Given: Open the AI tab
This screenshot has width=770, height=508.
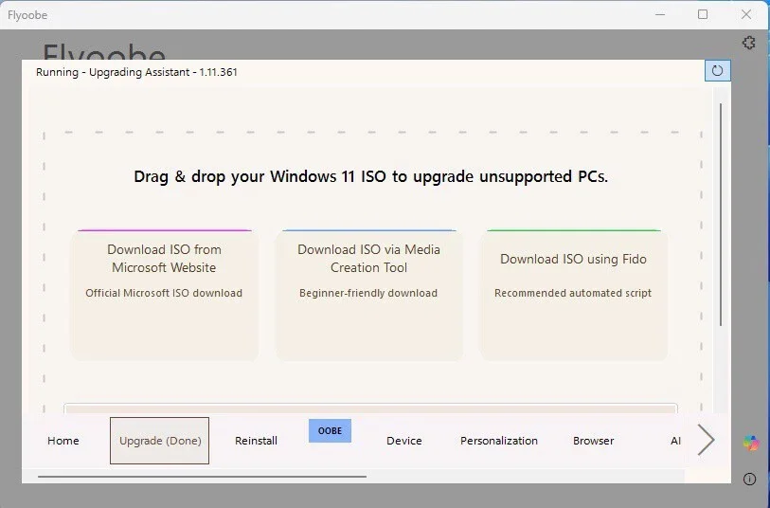Looking at the screenshot, I should [x=675, y=441].
